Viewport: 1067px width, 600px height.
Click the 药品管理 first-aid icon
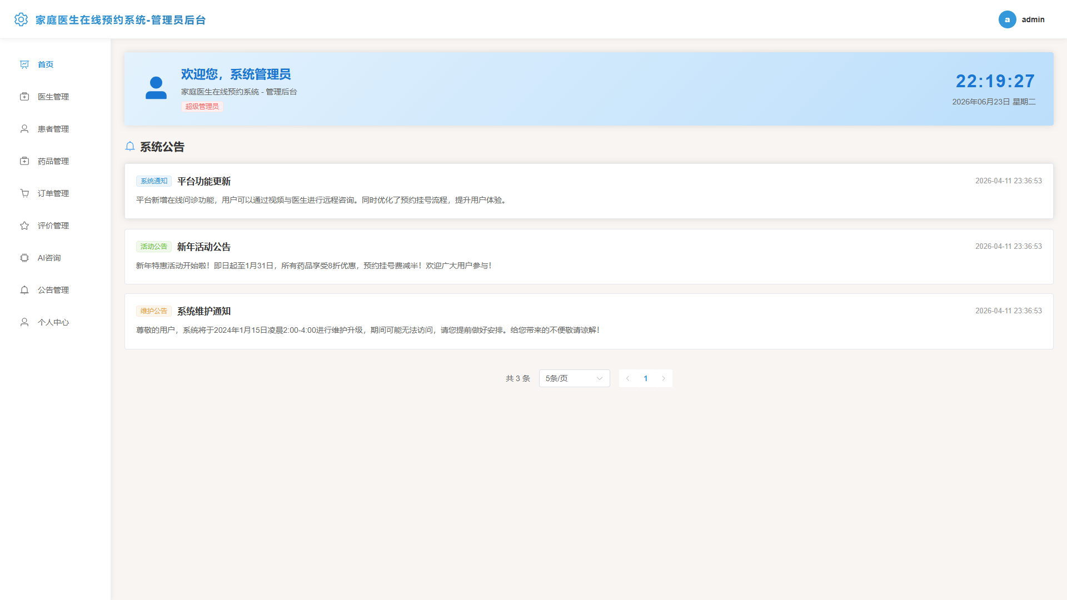[x=24, y=161]
